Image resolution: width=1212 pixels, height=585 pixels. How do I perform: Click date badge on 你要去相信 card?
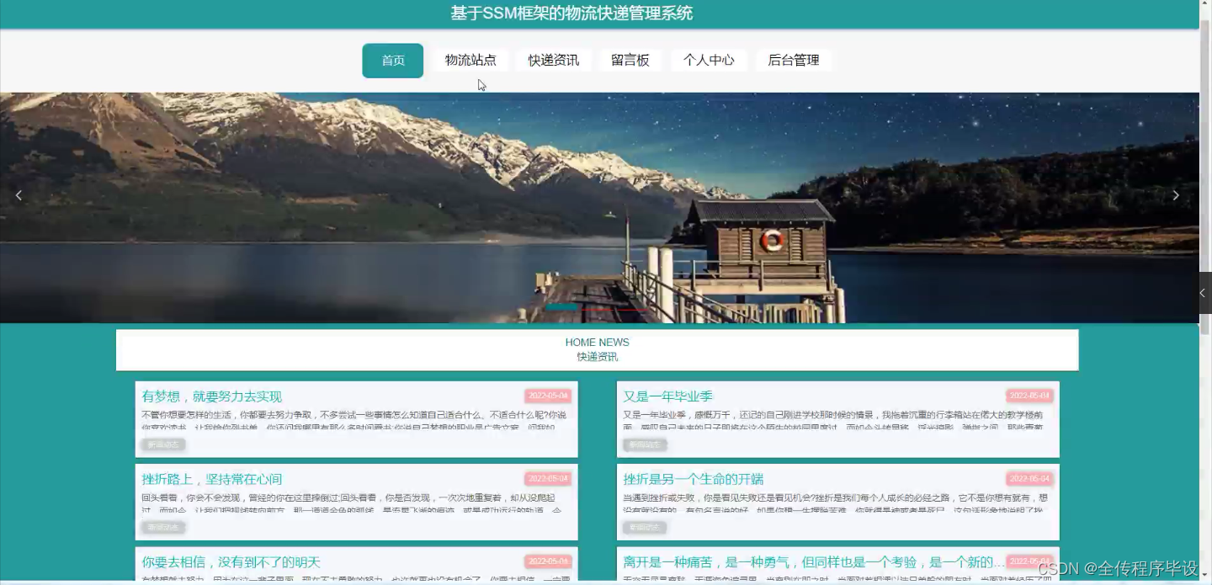[548, 561]
